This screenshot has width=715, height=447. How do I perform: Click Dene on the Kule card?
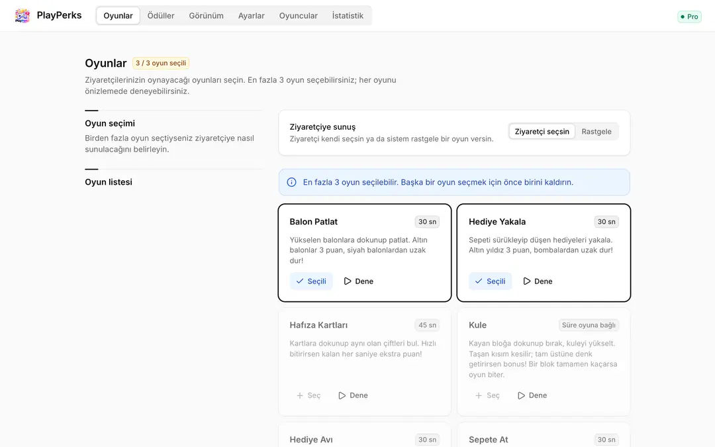[x=532, y=395]
